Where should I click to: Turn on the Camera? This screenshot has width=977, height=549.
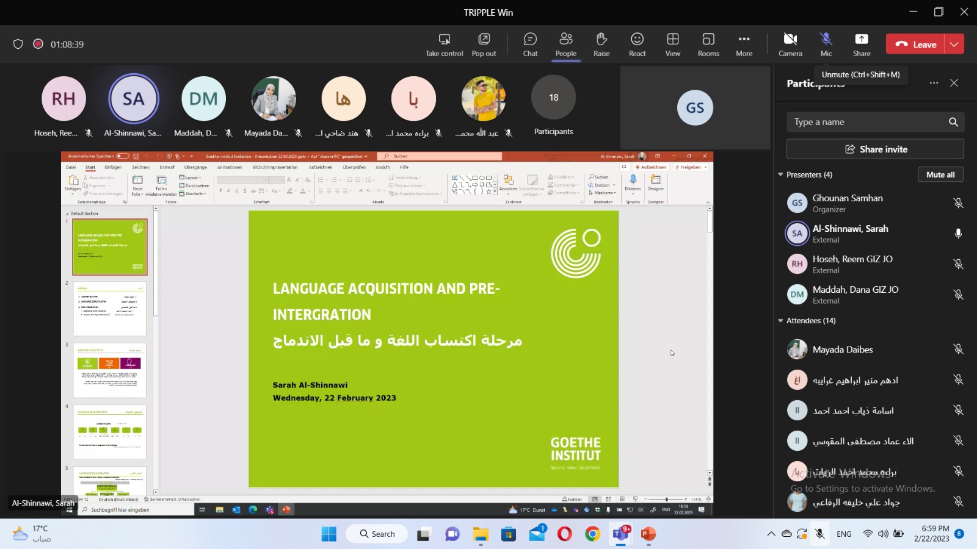790,45
